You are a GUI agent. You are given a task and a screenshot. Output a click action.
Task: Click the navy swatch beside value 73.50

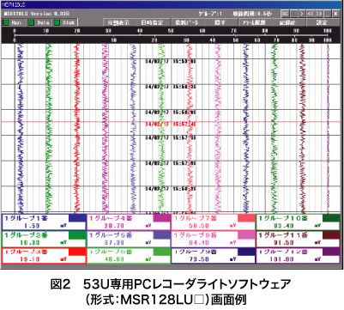coord(246,252)
